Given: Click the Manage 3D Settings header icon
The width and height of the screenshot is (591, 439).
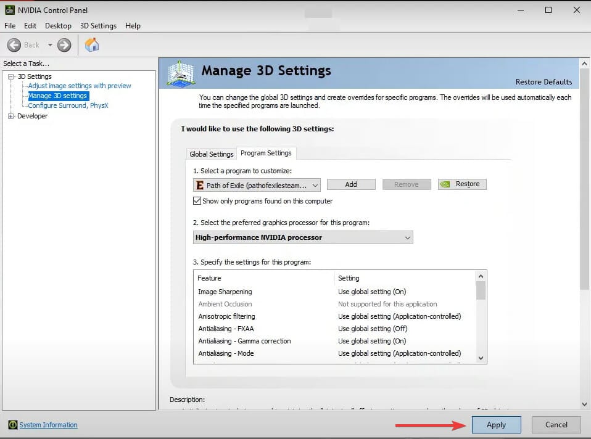Looking at the screenshot, I should (181, 73).
